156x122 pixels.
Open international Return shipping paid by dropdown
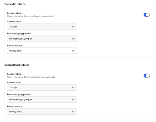(x=42, y=100)
